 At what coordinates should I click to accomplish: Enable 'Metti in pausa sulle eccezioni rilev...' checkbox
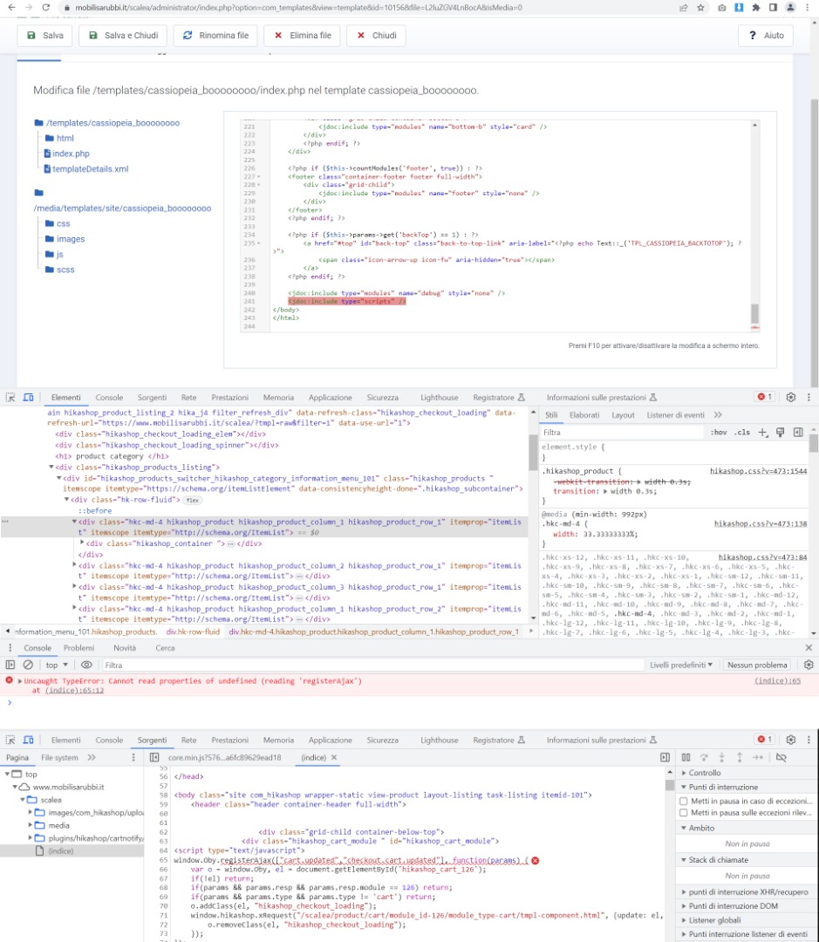click(683, 813)
